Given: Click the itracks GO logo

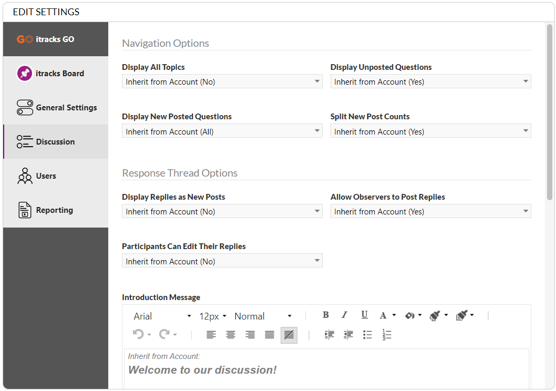Looking at the screenshot, I should point(25,39).
